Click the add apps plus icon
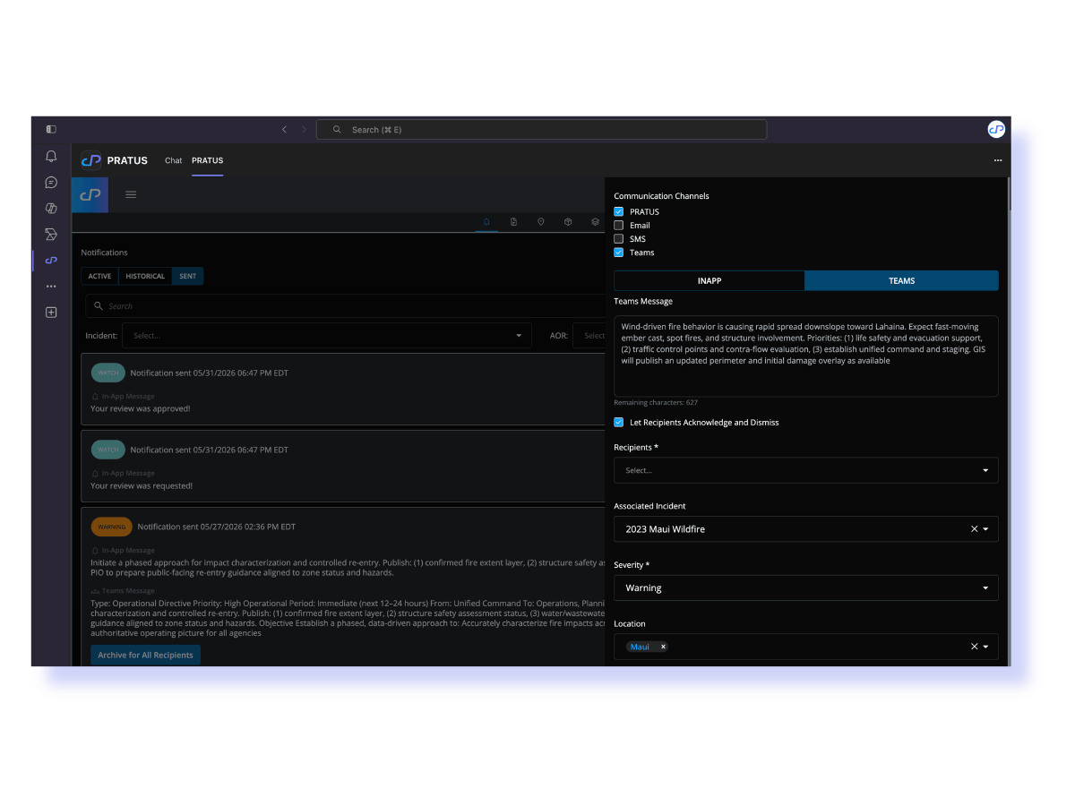The height and width of the screenshot is (806, 1075). [51, 313]
